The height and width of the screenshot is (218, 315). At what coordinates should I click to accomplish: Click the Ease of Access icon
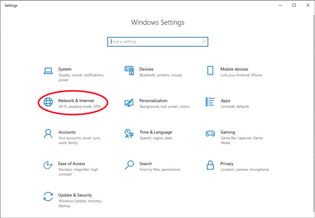pyautogui.click(x=48, y=165)
